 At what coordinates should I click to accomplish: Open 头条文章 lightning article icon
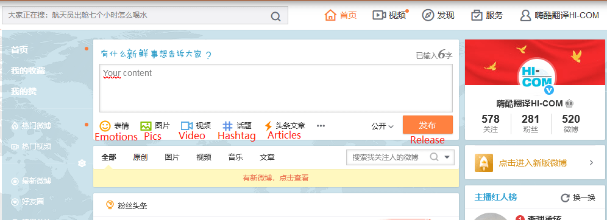[x=268, y=126]
